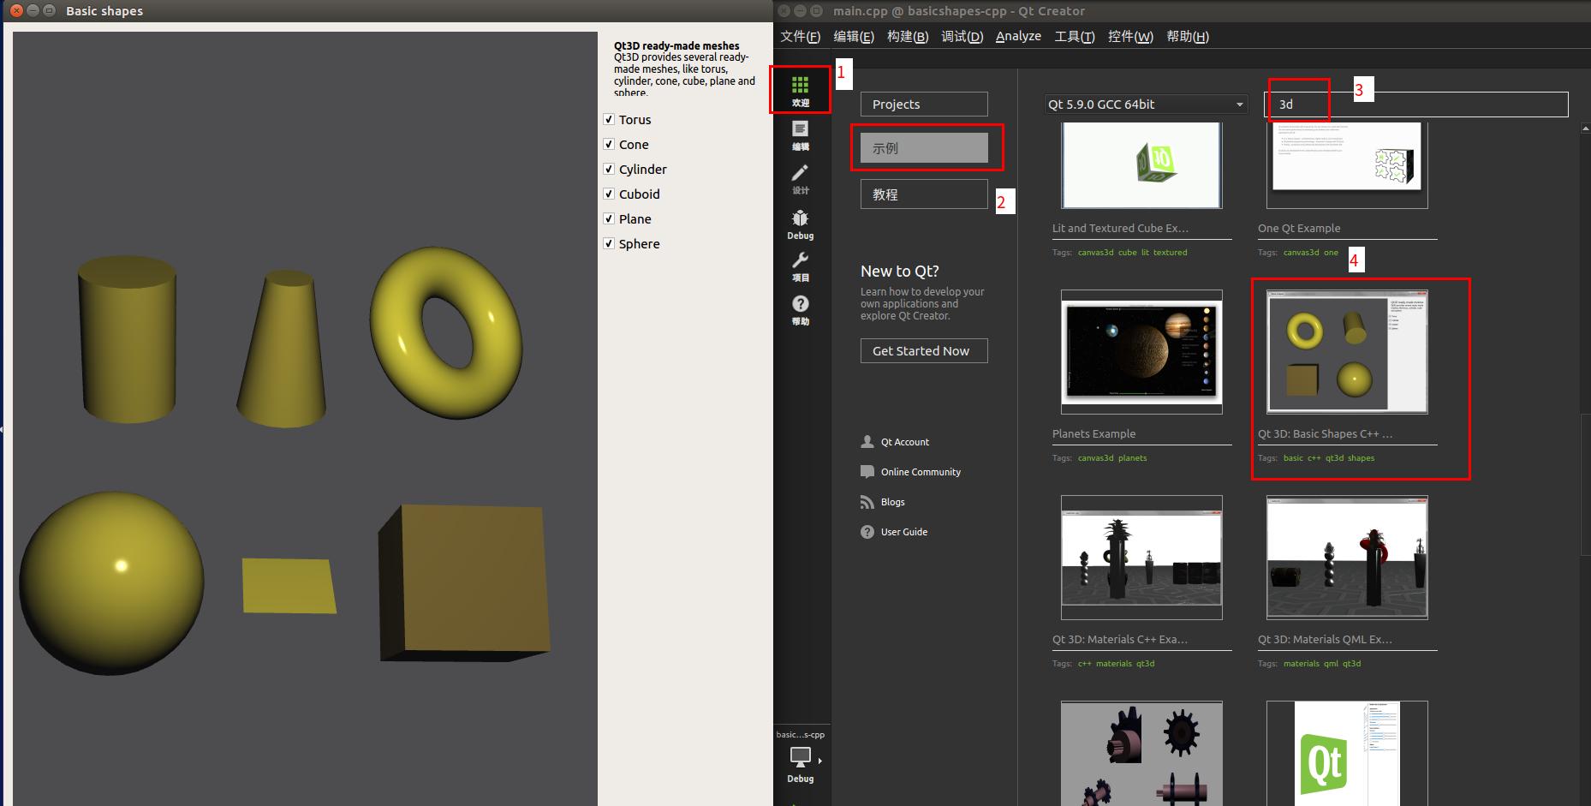Open the 编辑(E) menu
This screenshot has height=806, width=1591.
pos(853,36)
